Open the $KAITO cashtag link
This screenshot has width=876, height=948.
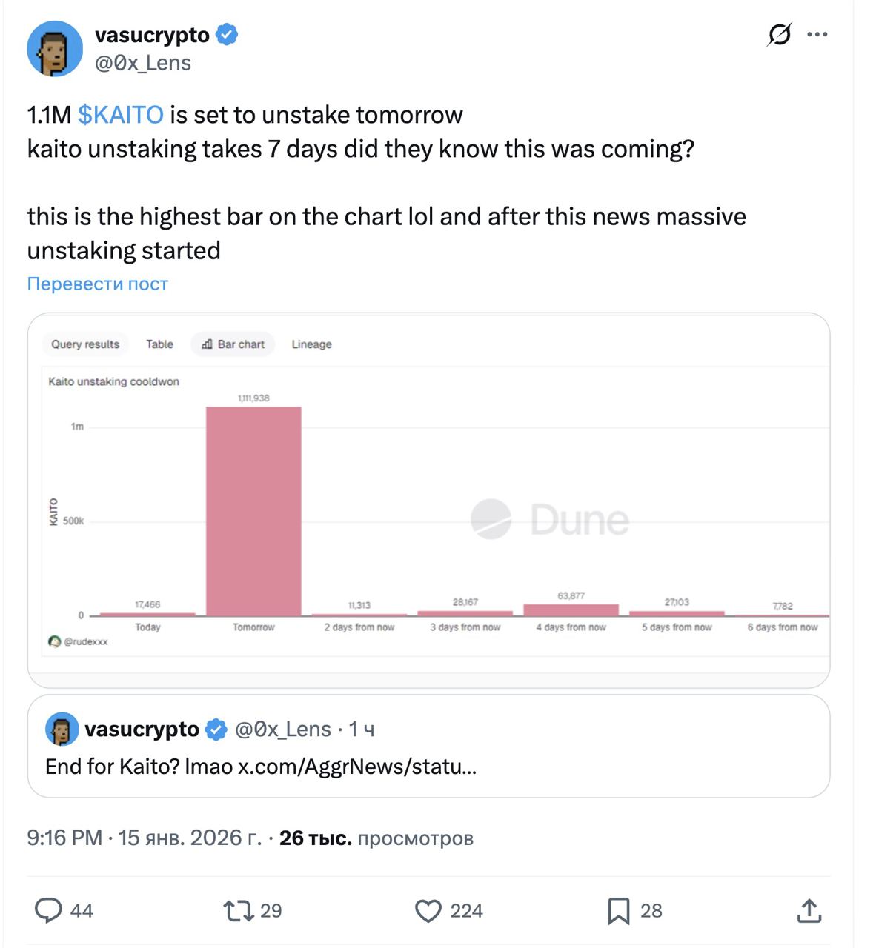click(120, 115)
